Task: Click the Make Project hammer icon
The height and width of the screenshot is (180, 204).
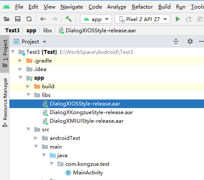Action: [69, 19]
